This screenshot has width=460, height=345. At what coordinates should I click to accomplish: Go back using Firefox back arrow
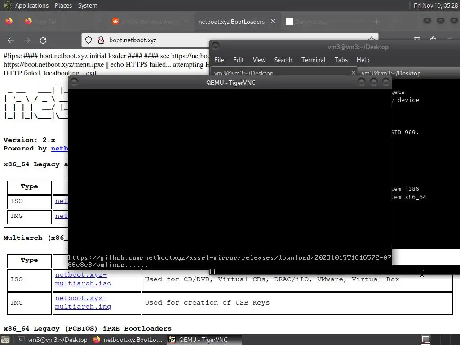(11, 40)
